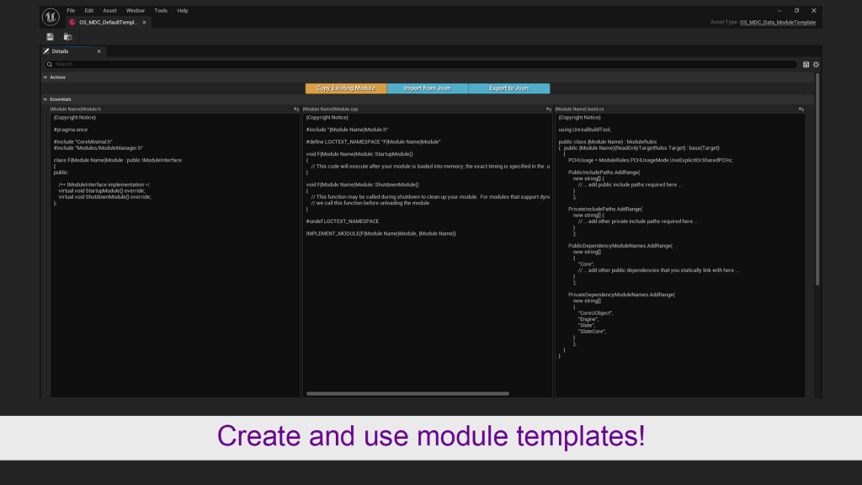The width and height of the screenshot is (862, 485).
Task: Reset the build.cs template to default
Action: tap(801, 109)
